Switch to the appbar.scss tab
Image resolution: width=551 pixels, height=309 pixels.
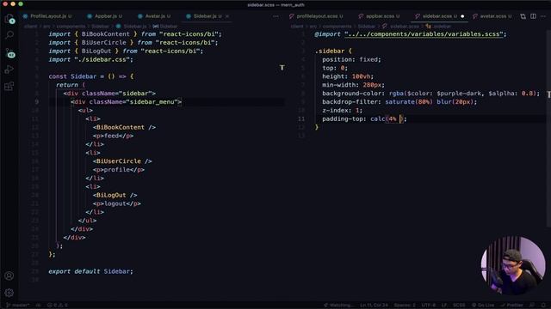[380, 16]
